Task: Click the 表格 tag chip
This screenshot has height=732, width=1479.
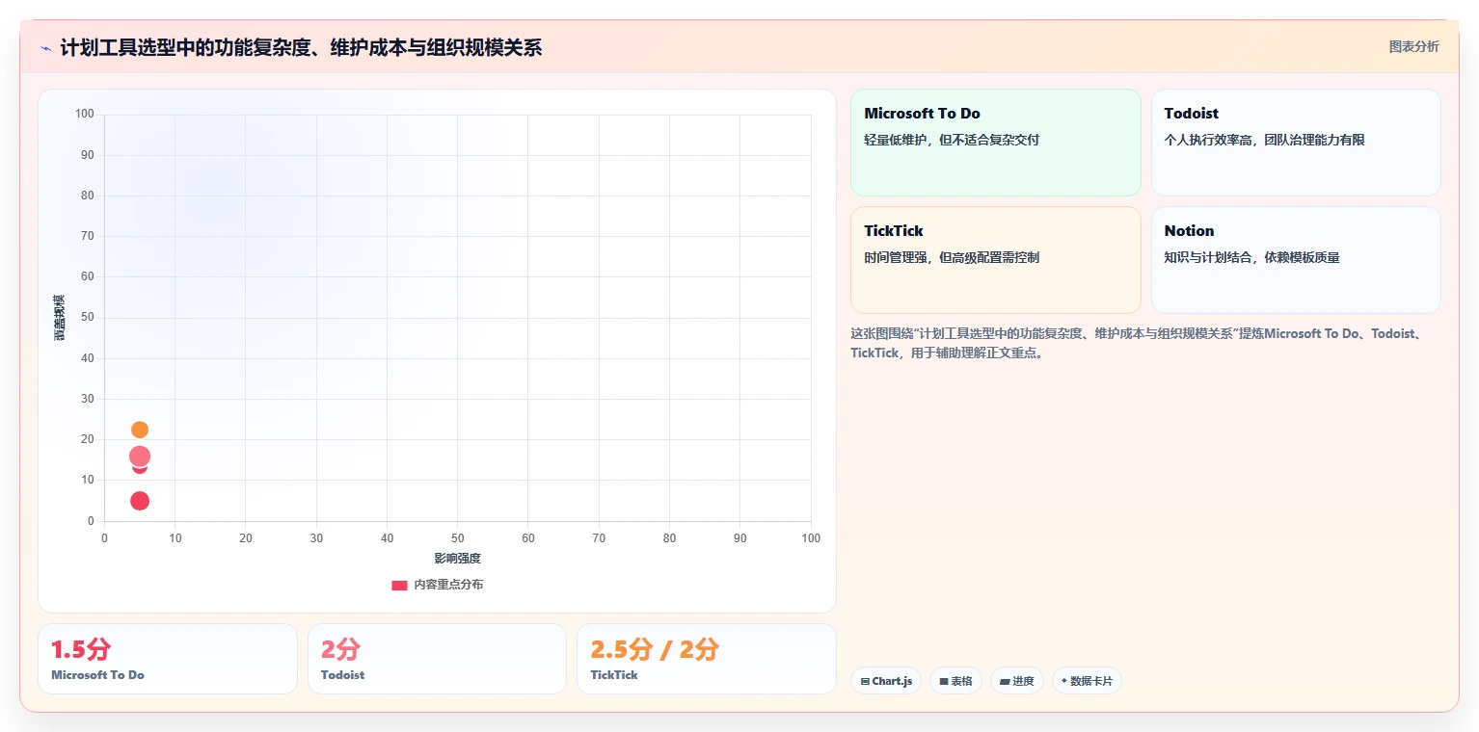Action: pos(955,681)
